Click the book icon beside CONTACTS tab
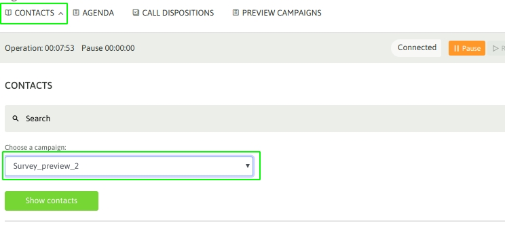This screenshot has width=505, height=248. [x=8, y=13]
